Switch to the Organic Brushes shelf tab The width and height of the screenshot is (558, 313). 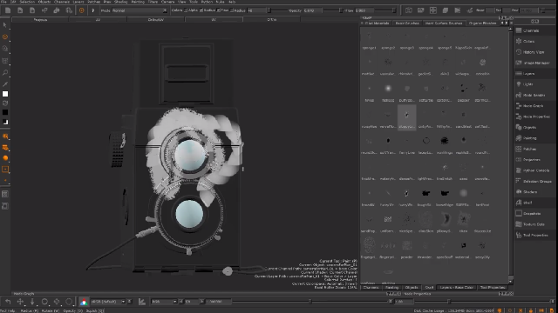482,23
